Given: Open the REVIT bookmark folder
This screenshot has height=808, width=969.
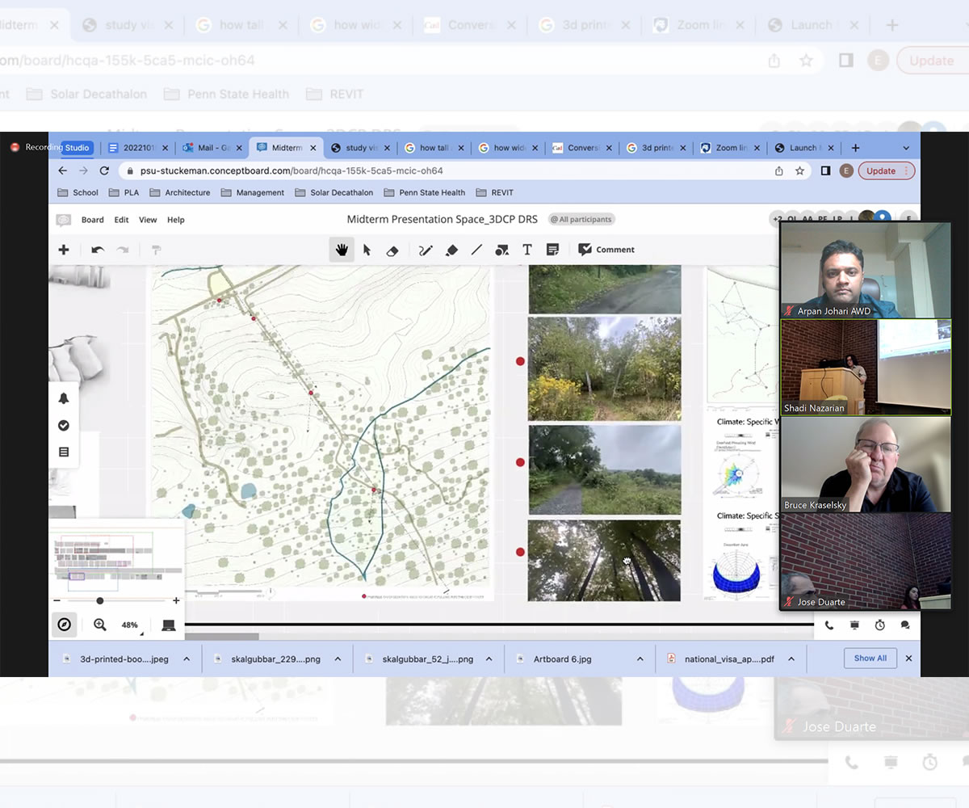Looking at the screenshot, I should click(x=494, y=192).
